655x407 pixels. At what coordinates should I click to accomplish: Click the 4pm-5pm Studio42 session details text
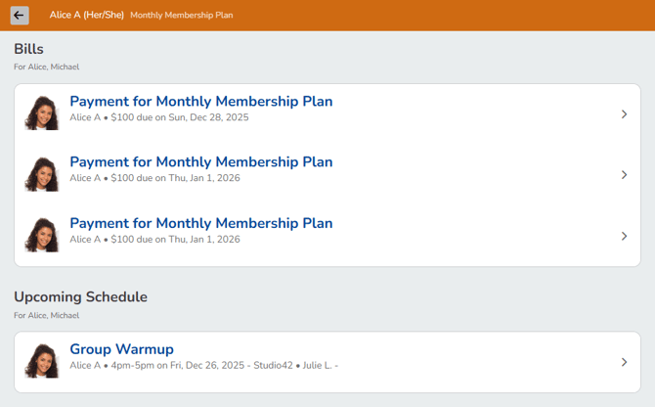[203, 366]
